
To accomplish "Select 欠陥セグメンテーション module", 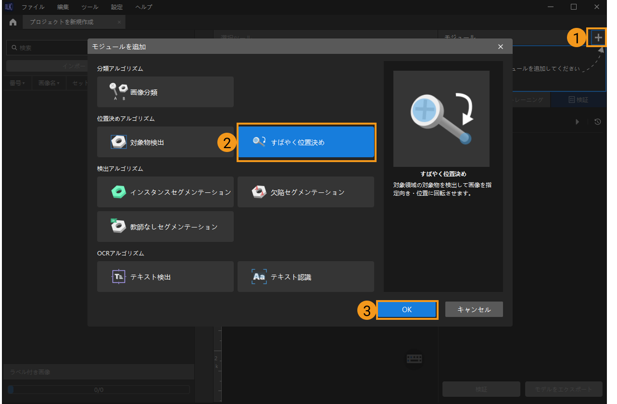I will pos(306,192).
